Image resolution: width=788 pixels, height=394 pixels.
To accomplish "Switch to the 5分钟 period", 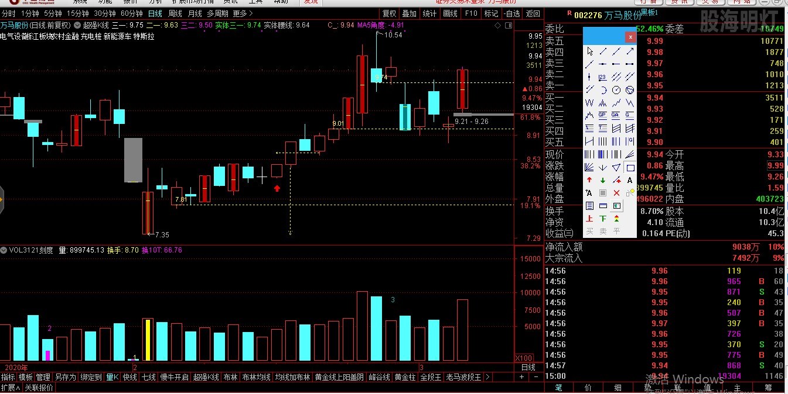I will click(x=53, y=13).
